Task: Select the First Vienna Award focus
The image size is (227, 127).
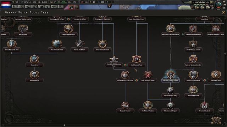Action: (x=193, y=46)
